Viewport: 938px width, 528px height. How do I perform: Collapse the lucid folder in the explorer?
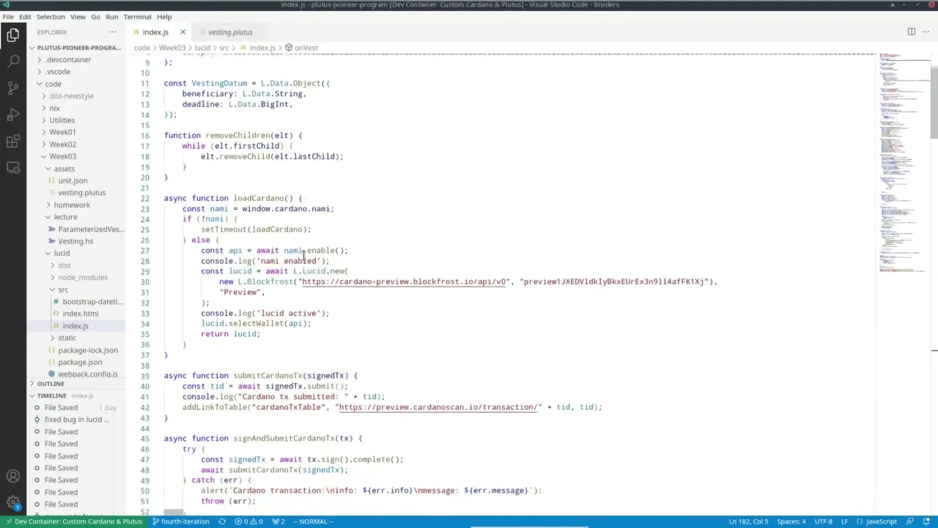click(x=62, y=253)
